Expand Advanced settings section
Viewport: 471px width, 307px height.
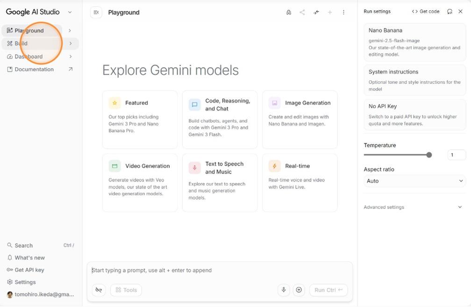pyautogui.click(x=460, y=207)
